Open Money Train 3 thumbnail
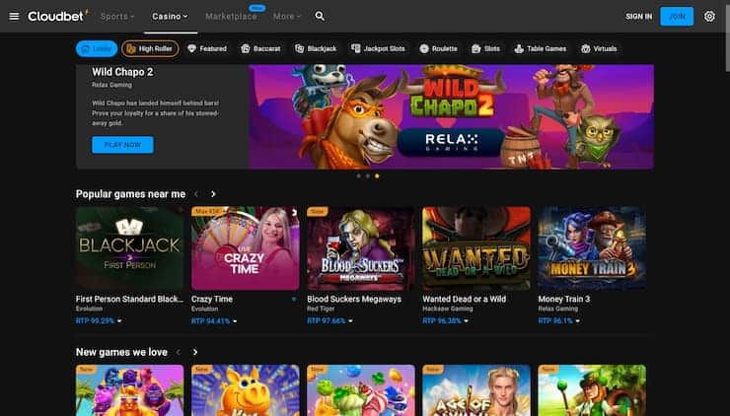This screenshot has height=416, width=730. pos(592,248)
